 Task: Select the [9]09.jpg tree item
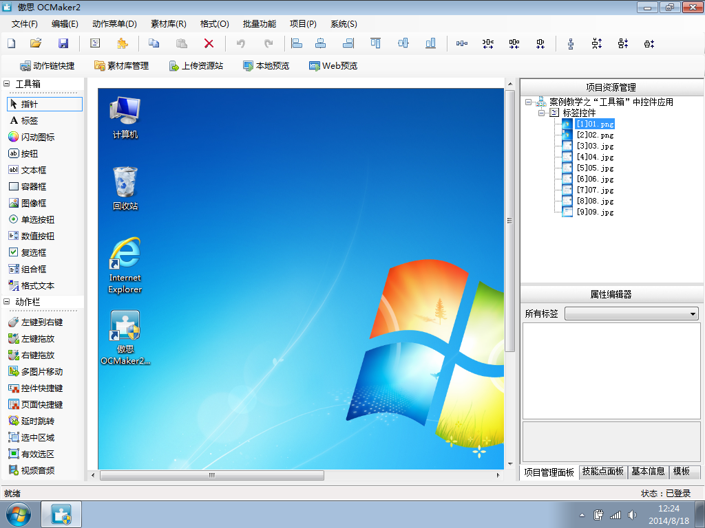pyautogui.click(x=596, y=212)
